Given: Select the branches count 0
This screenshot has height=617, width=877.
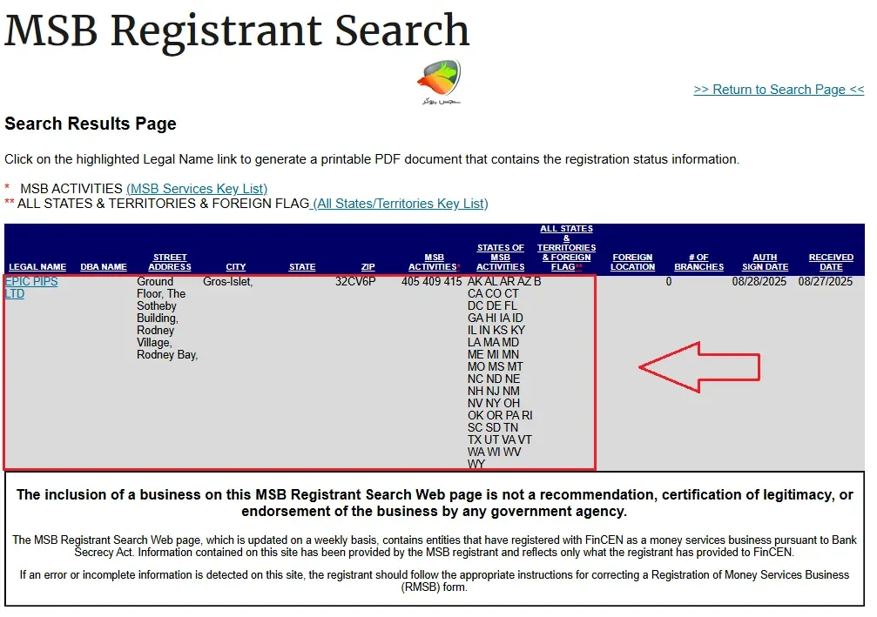Looking at the screenshot, I should (x=668, y=282).
